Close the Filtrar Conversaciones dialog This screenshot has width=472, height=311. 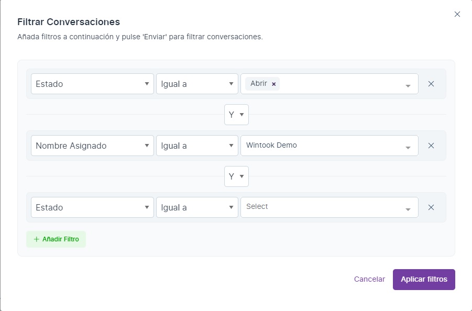click(457, 14)
